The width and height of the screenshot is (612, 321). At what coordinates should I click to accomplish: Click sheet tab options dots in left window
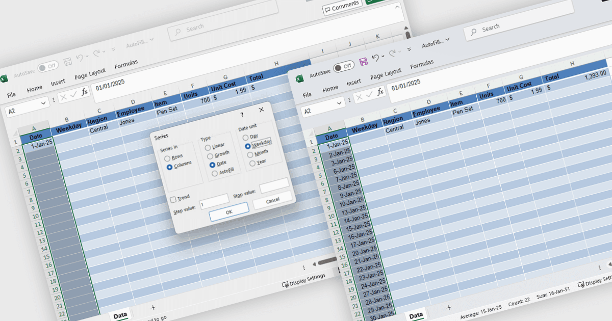303,267
